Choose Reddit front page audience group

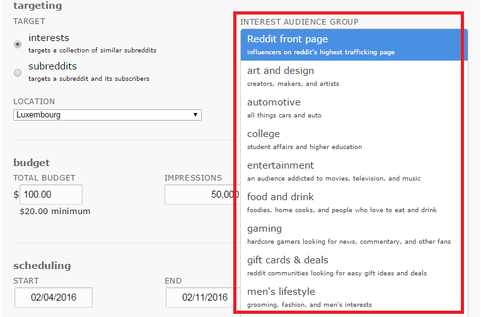tap(354, 45)
